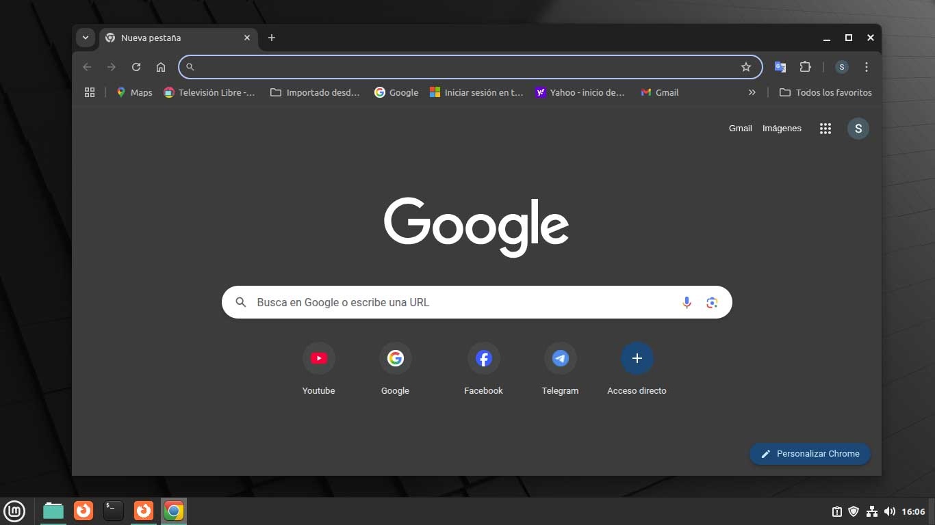Open the Telegram shortcut
The height and width of the screenshot is (525, 935).
point(561,370)
